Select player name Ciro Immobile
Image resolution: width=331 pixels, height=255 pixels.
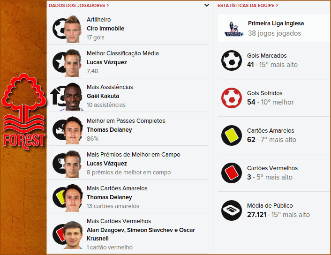click(105, 29)
